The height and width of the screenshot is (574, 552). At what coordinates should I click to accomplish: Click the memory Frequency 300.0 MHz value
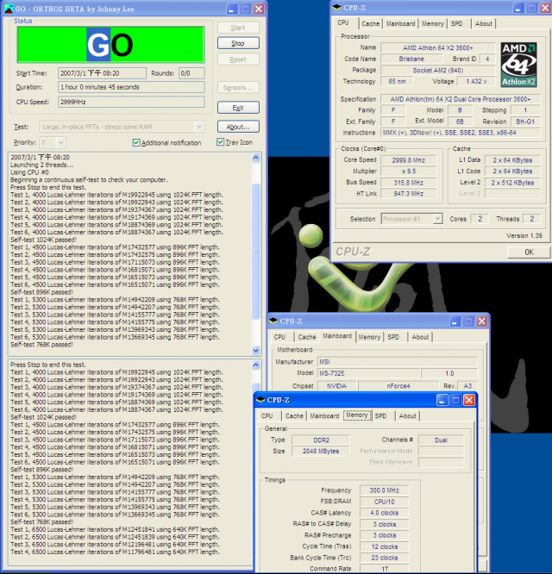coord(384,490)
